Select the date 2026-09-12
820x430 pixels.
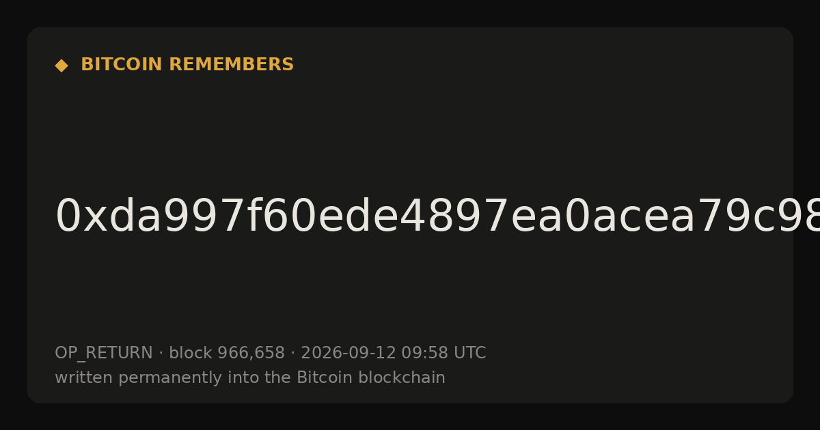coord(348,354)
